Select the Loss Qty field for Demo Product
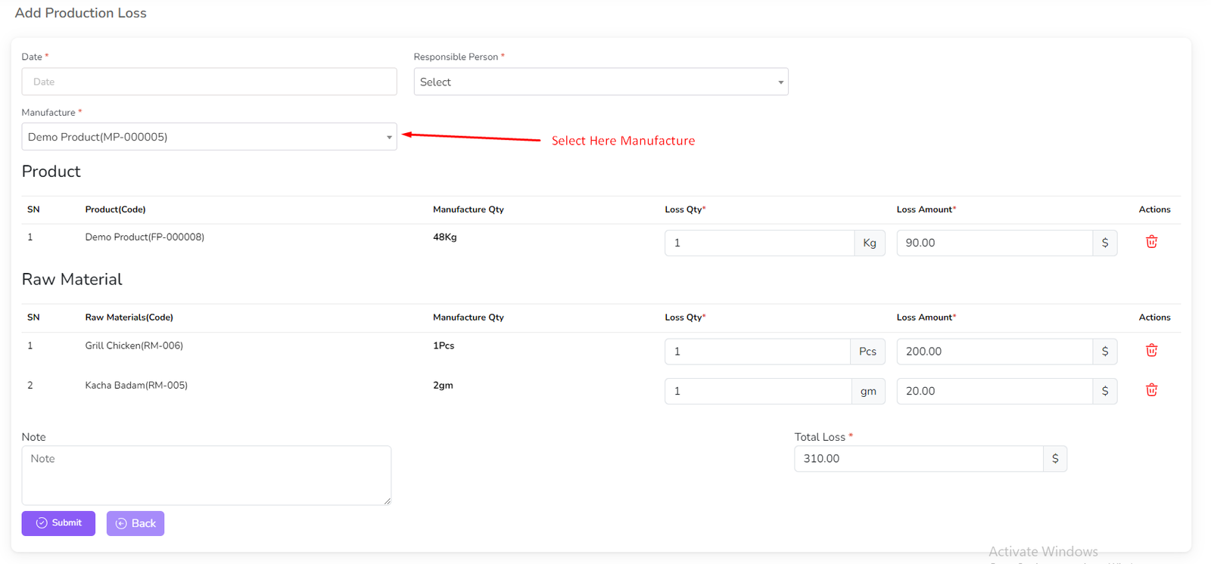This screenshot has width=1211, height=564. point(758,243)
